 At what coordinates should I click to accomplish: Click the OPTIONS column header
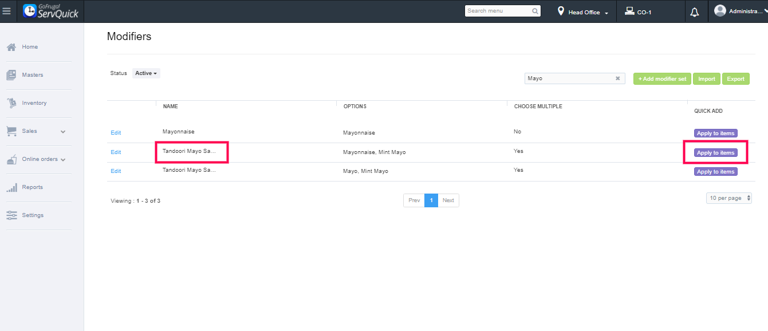coord(355,107)
